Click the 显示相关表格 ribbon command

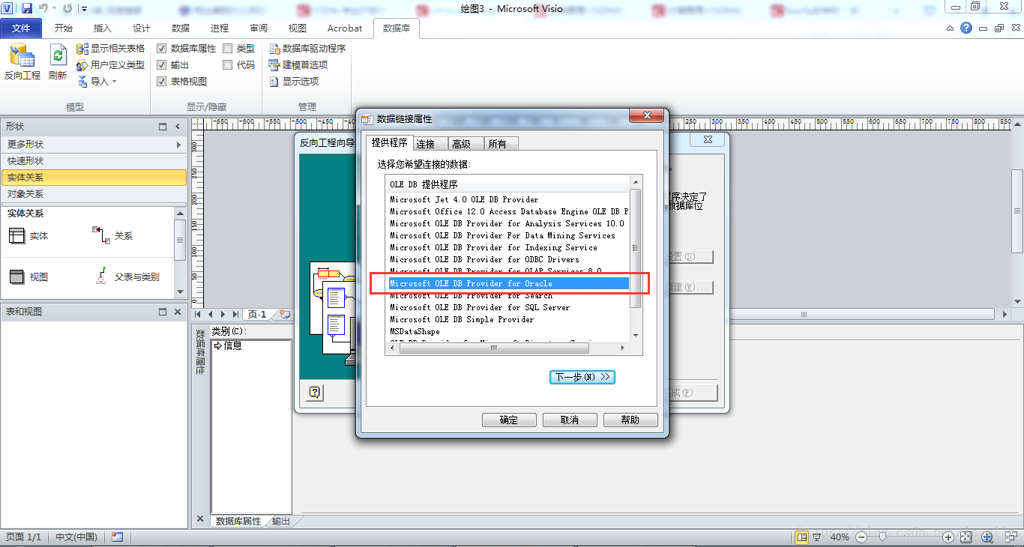coord(110,48)
